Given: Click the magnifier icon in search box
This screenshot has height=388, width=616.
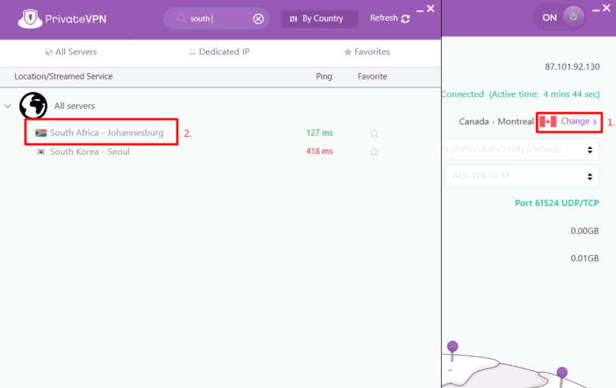Looking at the screenshot, I should [180, 18].
